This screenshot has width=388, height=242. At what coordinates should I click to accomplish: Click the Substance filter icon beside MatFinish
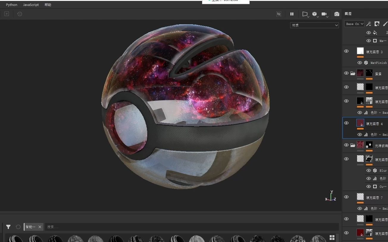366,63
